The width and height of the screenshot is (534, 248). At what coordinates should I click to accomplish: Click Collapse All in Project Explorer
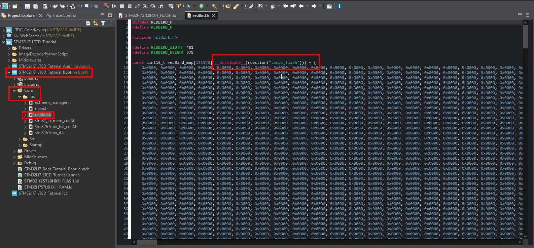tap(88, 23)
